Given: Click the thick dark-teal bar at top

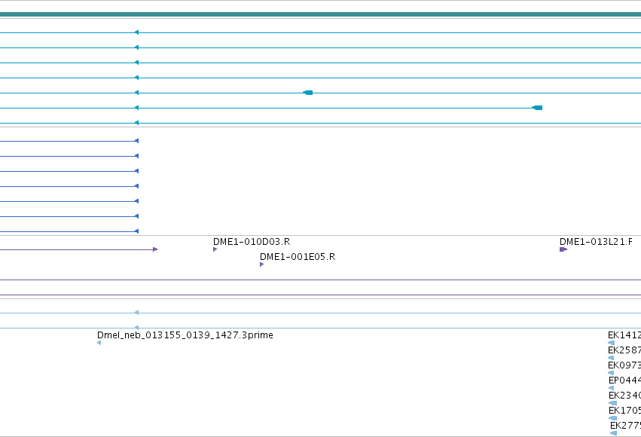Looking at the screenshot, I should [x=321, y=15].
